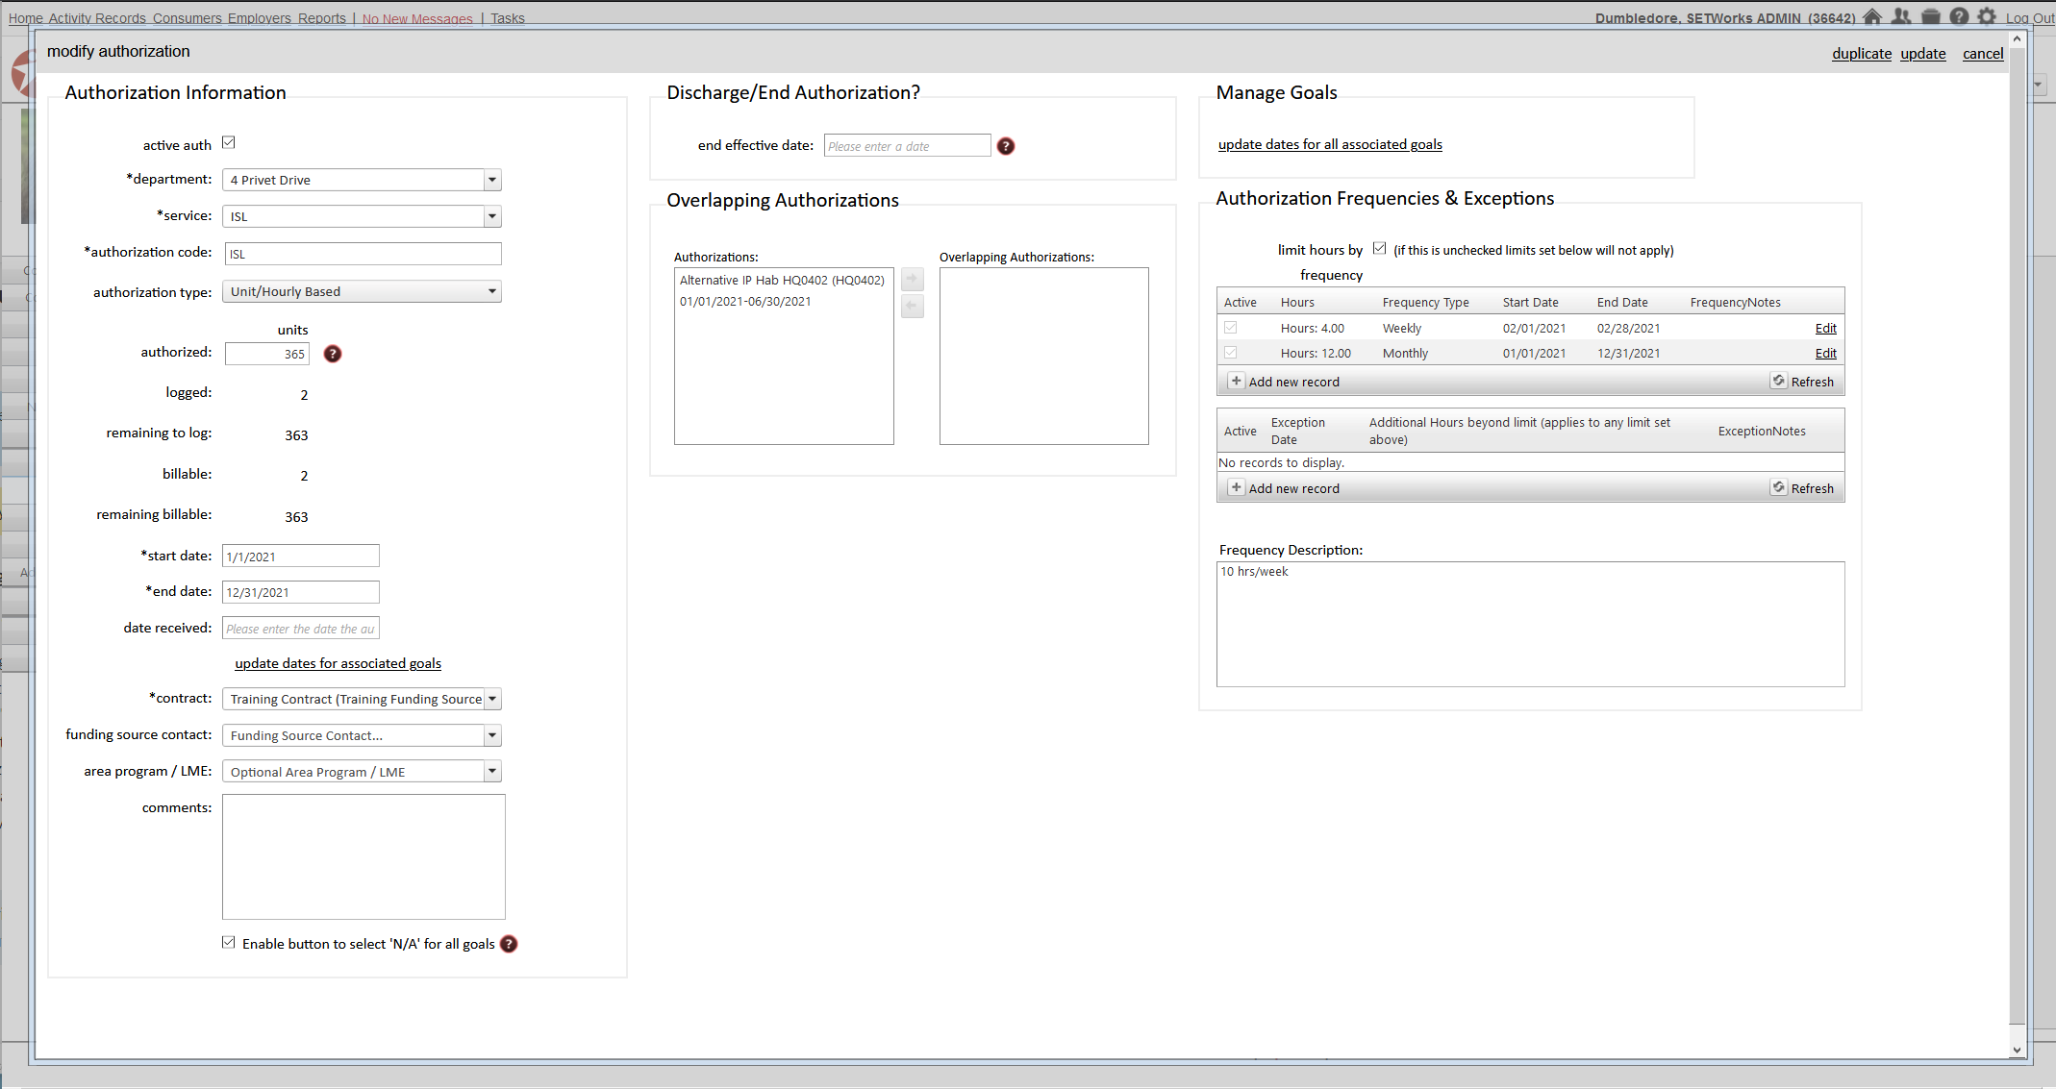2056x1089 pixels.
Task: Click update dates for all associated goals
Action: click(1330, 144)
